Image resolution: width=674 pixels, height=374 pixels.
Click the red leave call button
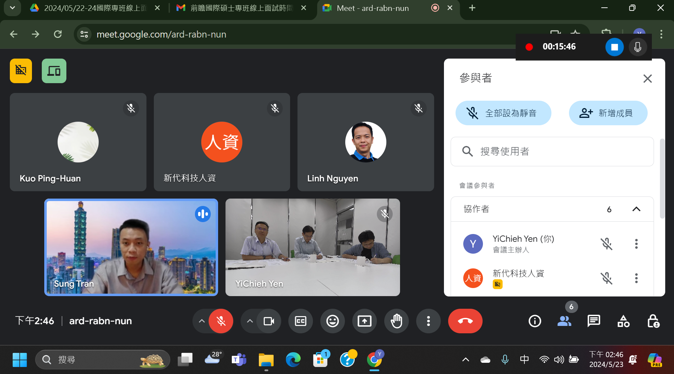(x=465, y=321)
